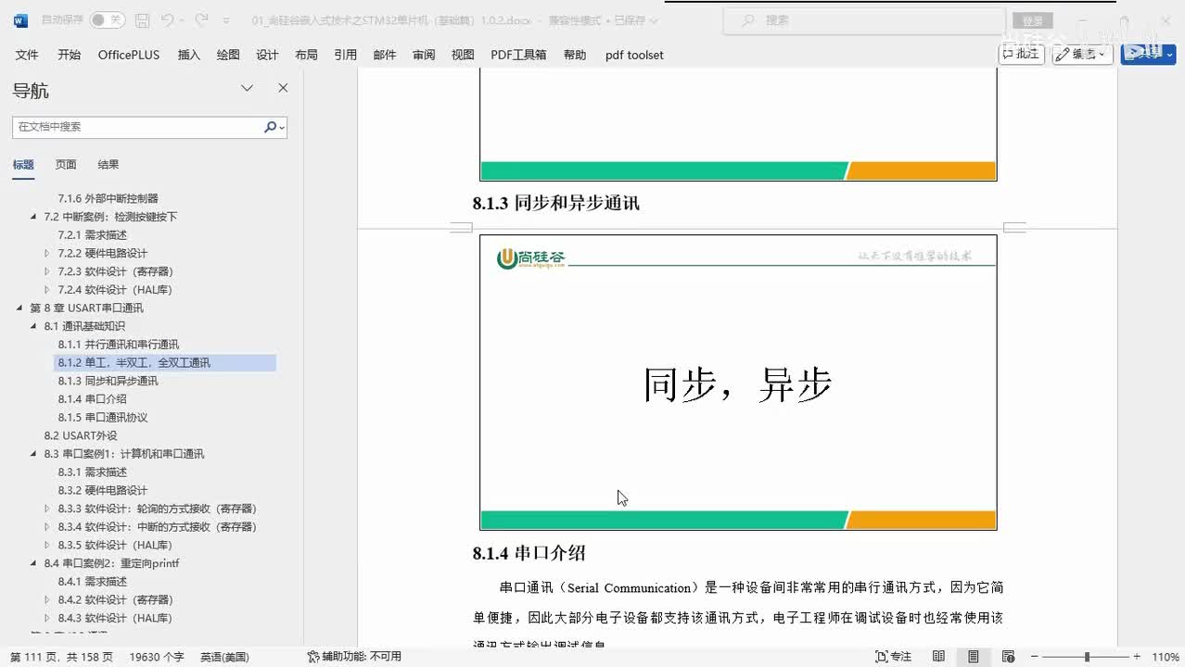1185x667 pixels.
Task: Open the 视图 ribbon tab
Action: coord(463,55)
